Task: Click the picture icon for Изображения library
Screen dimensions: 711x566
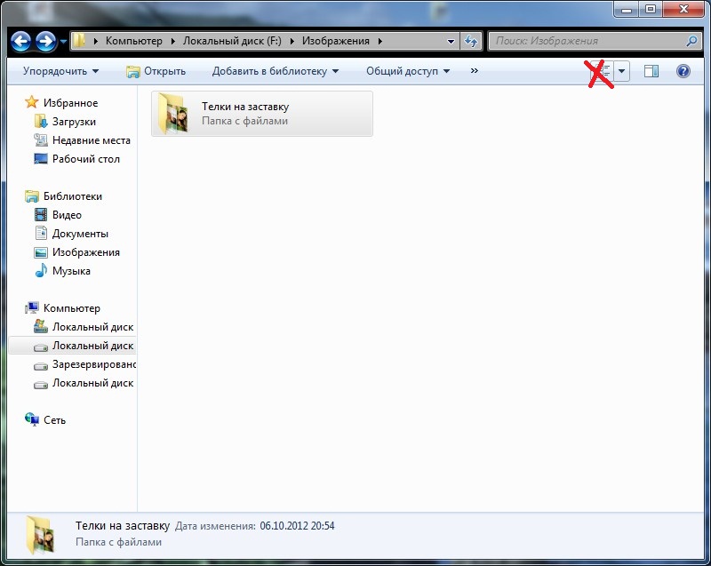Action: point(41,252)
